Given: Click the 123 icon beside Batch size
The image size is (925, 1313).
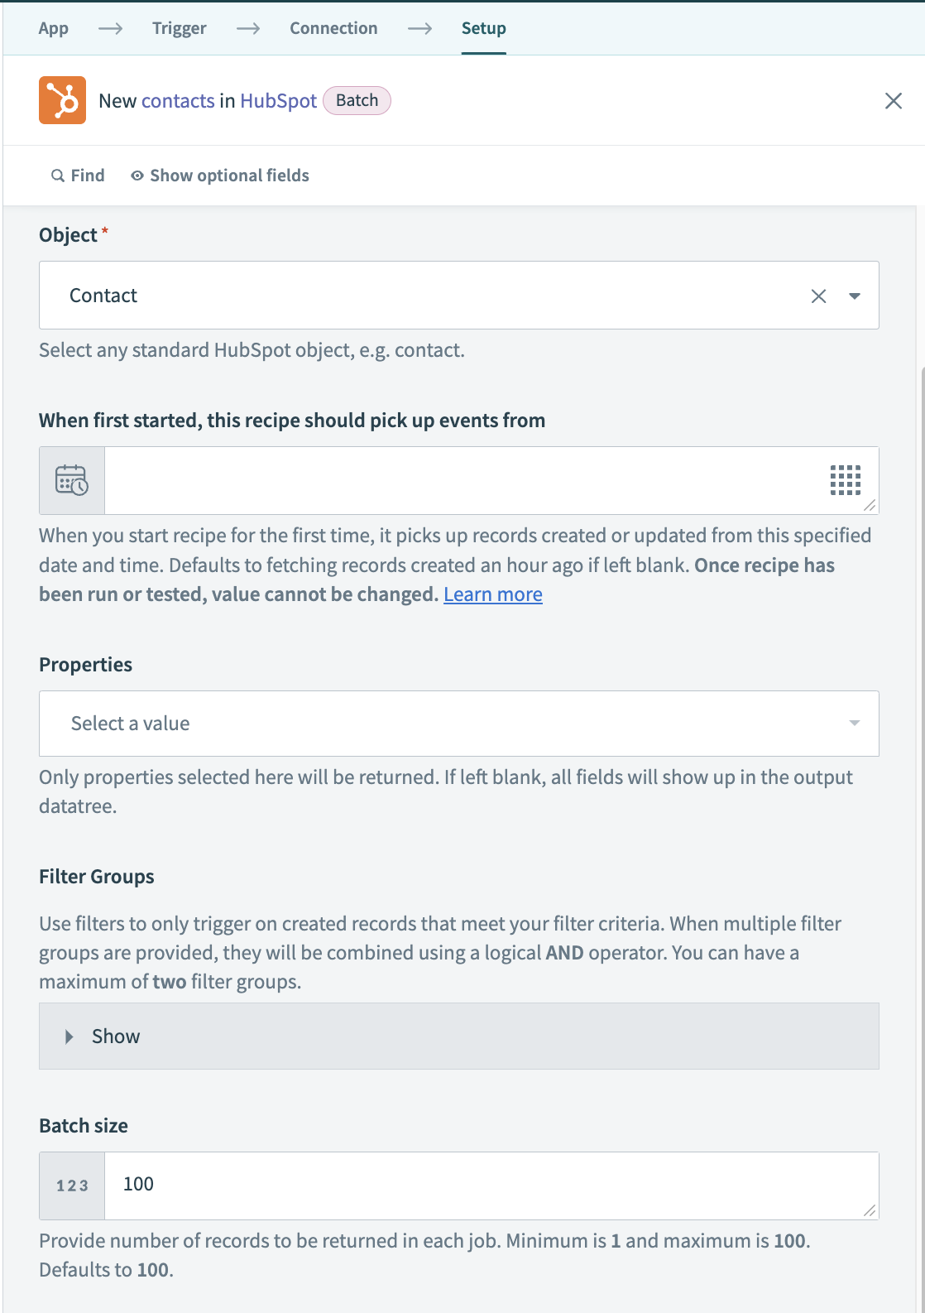Looking at the screenshot, I should (71, 1186).
